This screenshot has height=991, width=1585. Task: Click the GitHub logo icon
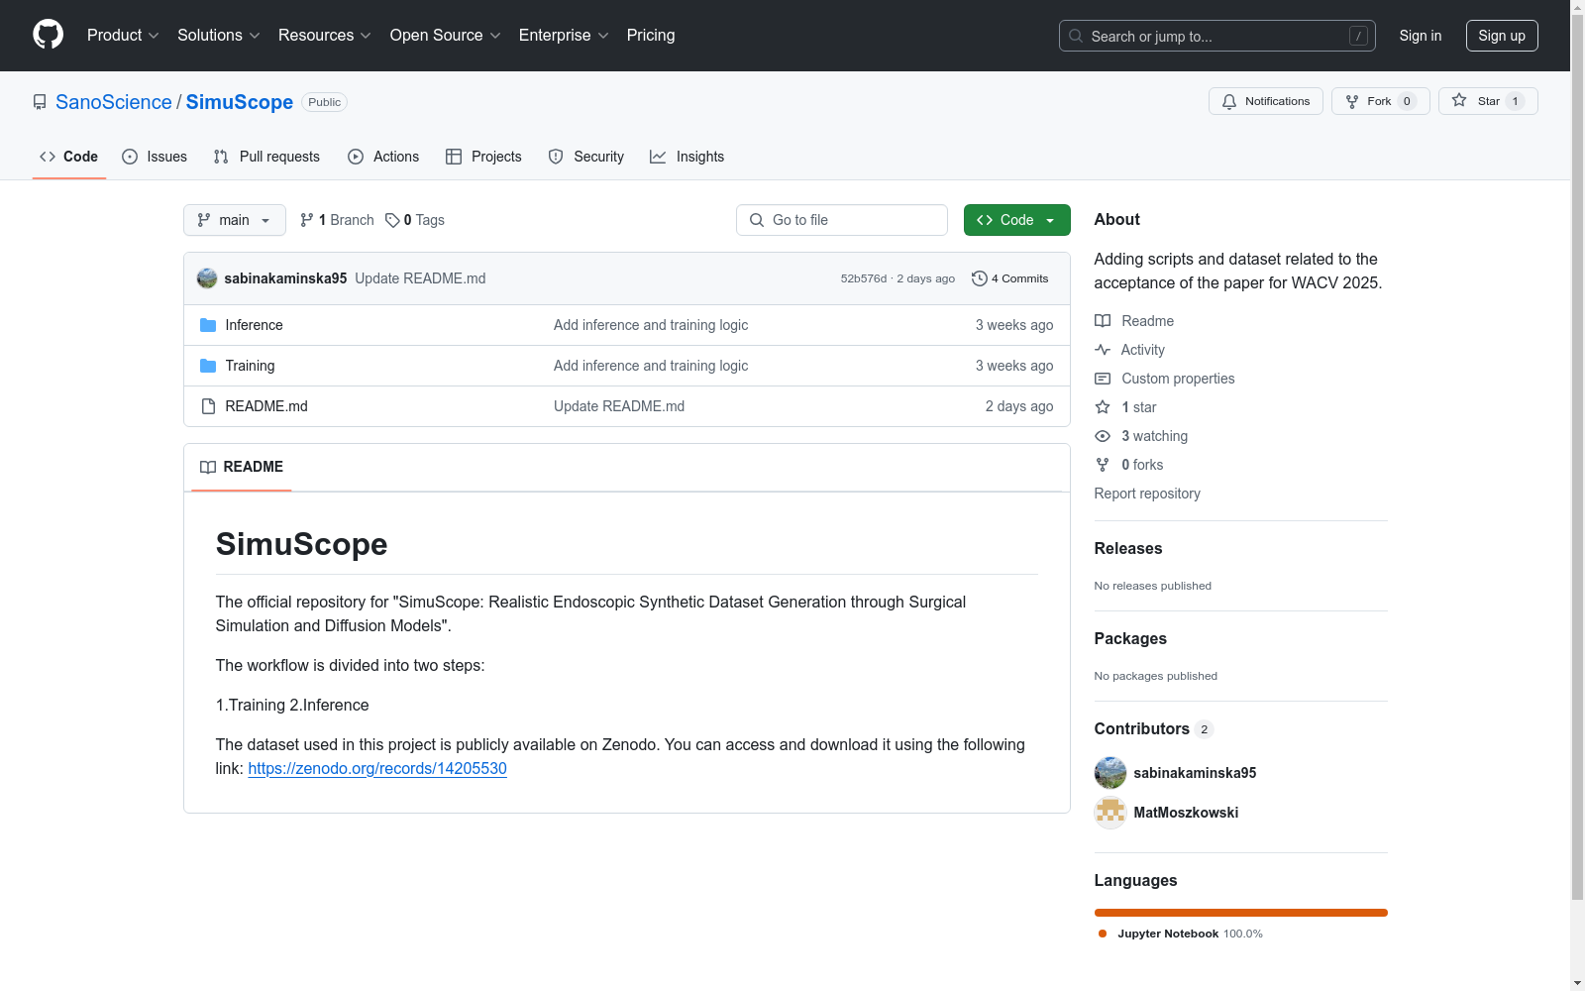click(48, 35)
